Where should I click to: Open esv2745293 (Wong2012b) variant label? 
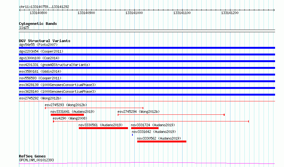[66, 105]
